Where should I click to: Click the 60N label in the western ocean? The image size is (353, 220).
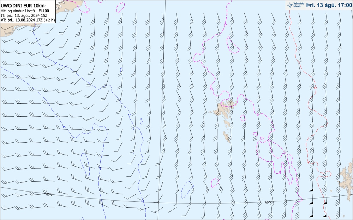point(49,195)
